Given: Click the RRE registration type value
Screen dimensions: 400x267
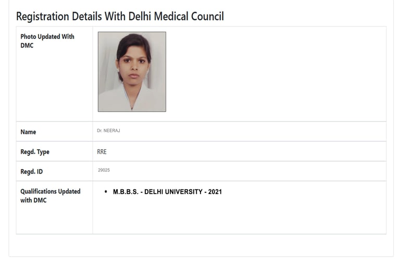Looking at the screenshot, I should [x=102, y=152].
